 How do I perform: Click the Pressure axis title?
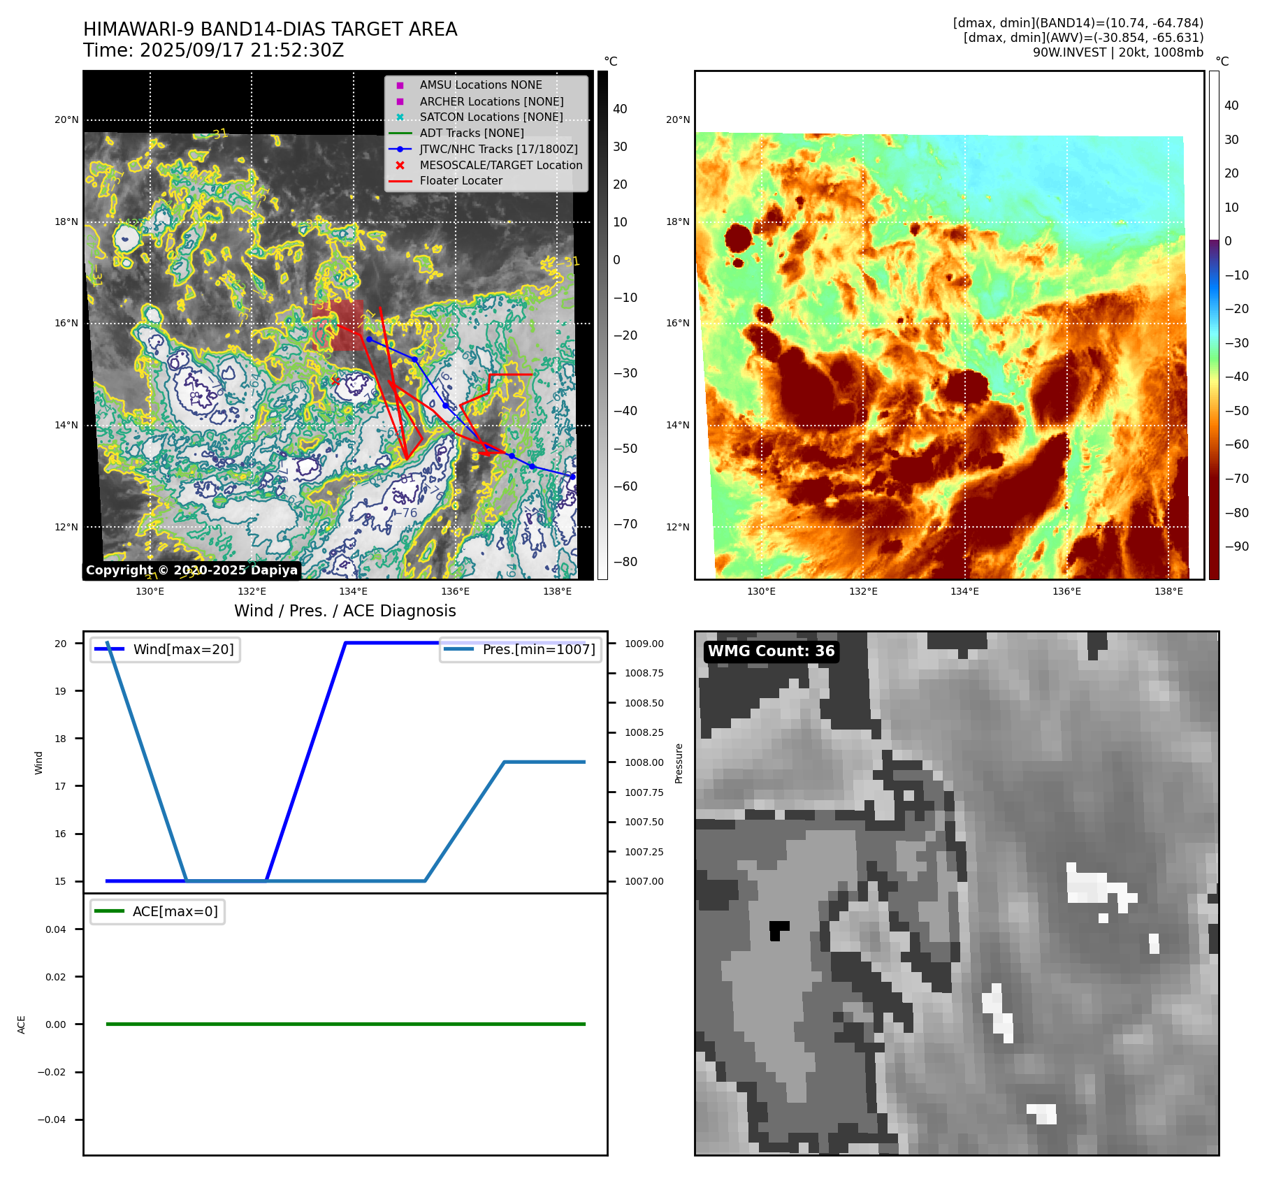click(x=679, y=763)
